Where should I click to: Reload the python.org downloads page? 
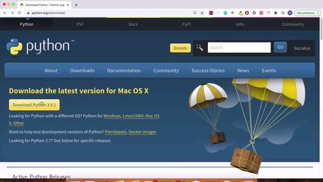pos(19,13)
